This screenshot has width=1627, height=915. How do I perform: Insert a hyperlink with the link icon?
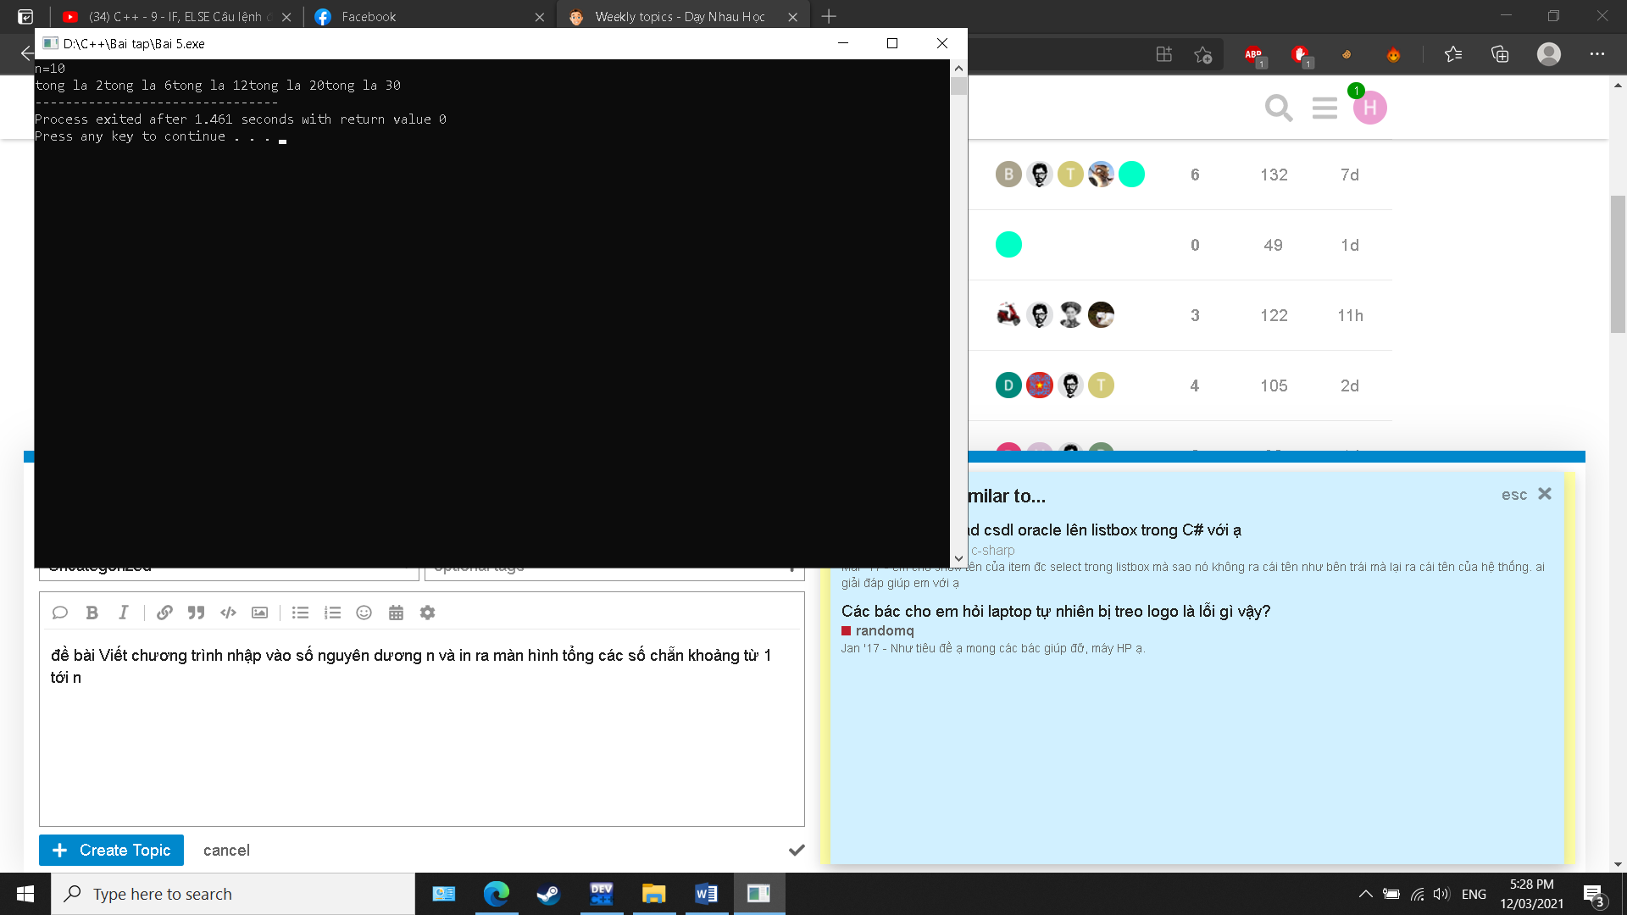pyautogui.click(x=164, y=613)
